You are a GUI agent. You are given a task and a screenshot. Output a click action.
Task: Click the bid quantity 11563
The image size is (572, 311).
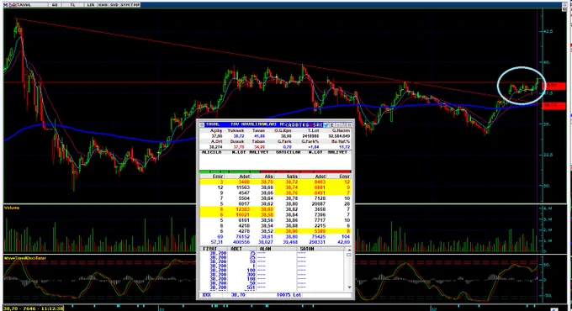243,187
